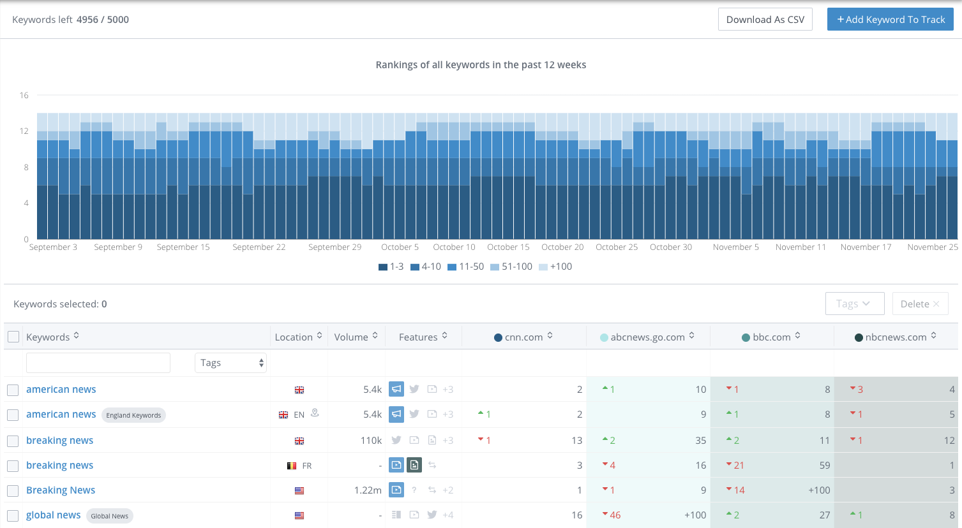Screen dimensions: 962x528
Task: Click the Twitter icon in UK breaking news row
Action: 396,440
